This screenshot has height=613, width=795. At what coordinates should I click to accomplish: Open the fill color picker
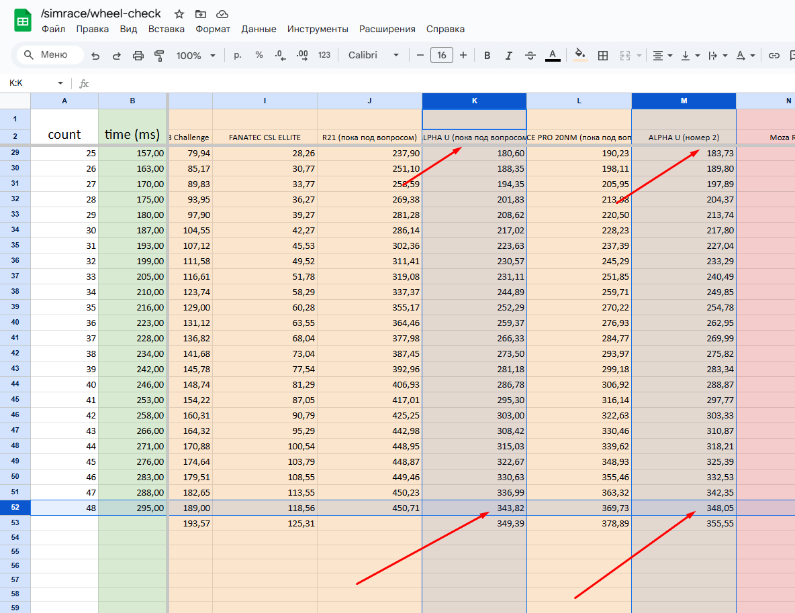pos(581,55)
